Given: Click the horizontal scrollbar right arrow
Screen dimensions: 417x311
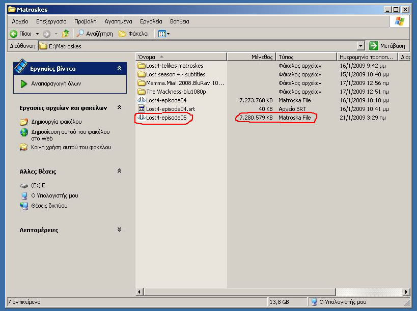Looking at the screenshot, I should point(406,292).
